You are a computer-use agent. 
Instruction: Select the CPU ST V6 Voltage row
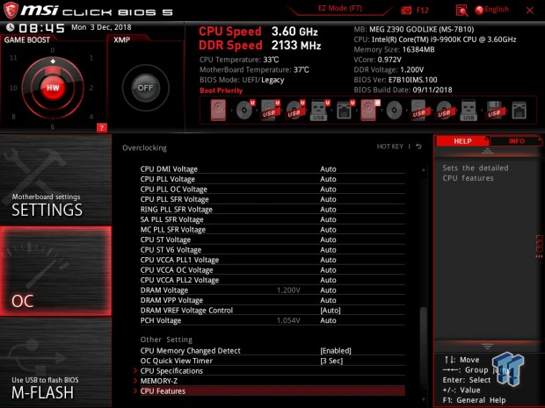click(x=272, y=250)
